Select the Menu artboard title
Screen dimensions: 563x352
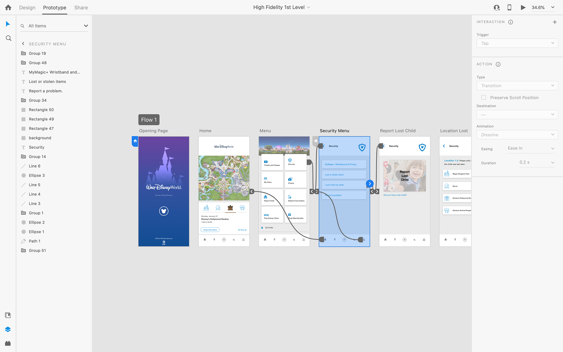tap(265, 131)
